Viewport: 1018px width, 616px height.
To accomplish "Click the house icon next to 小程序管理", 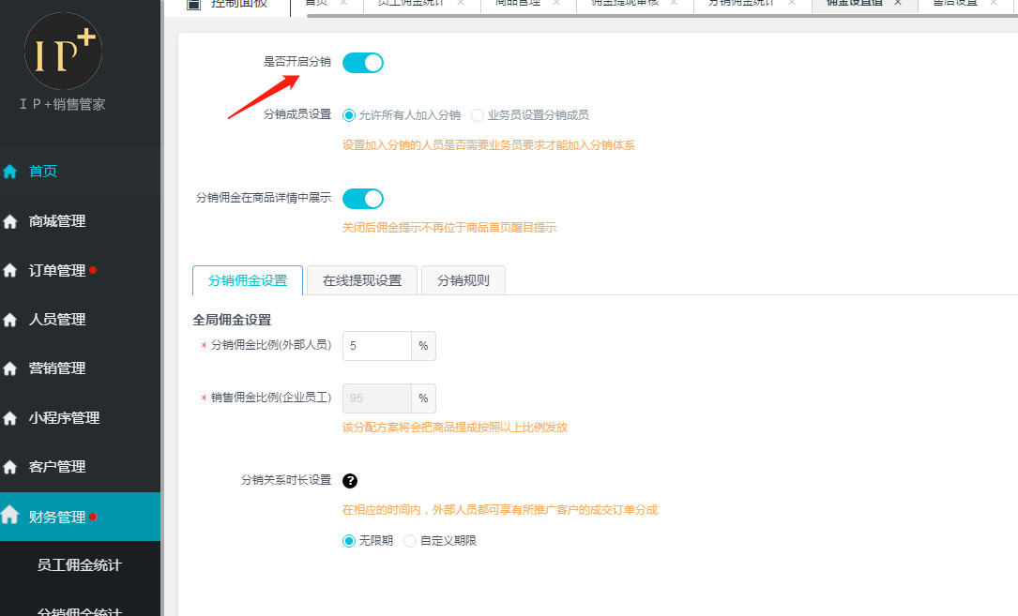I will click(x=10, y=418).
